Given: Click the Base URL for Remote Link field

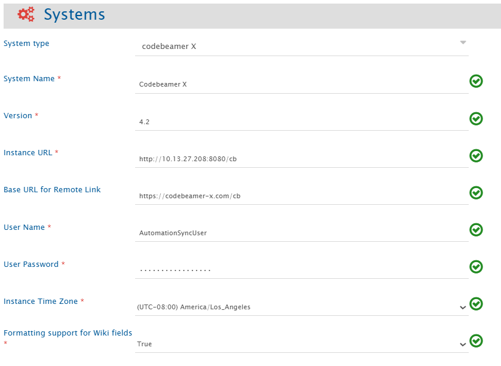Looking at the screenshot, I should click(301, 195).
